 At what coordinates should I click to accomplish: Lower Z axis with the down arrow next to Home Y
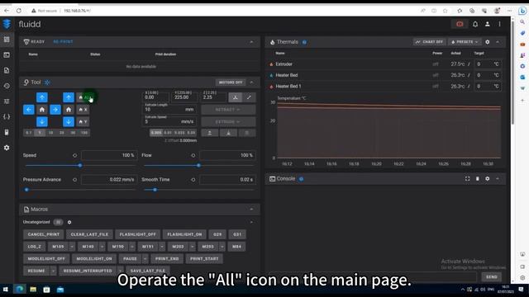pos(69,121)
